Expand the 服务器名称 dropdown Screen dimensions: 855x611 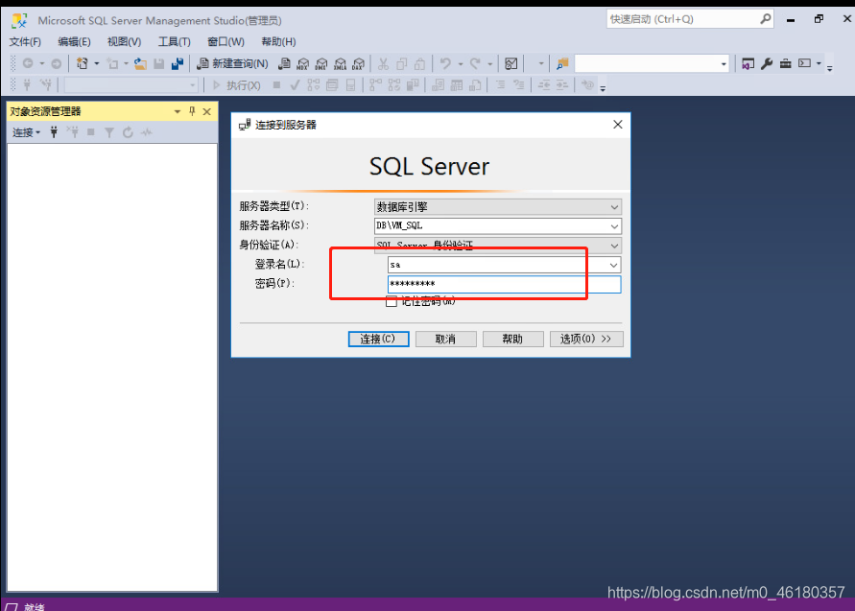[614, 226]
